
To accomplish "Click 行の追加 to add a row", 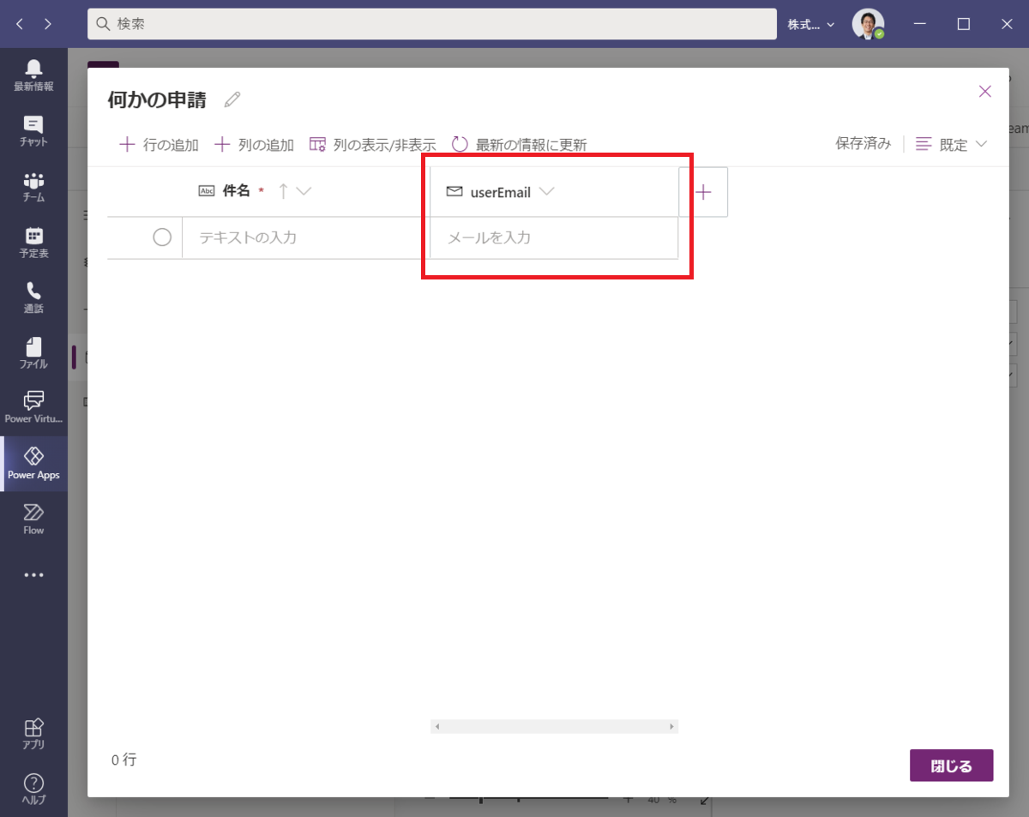I will click(162, 144).
